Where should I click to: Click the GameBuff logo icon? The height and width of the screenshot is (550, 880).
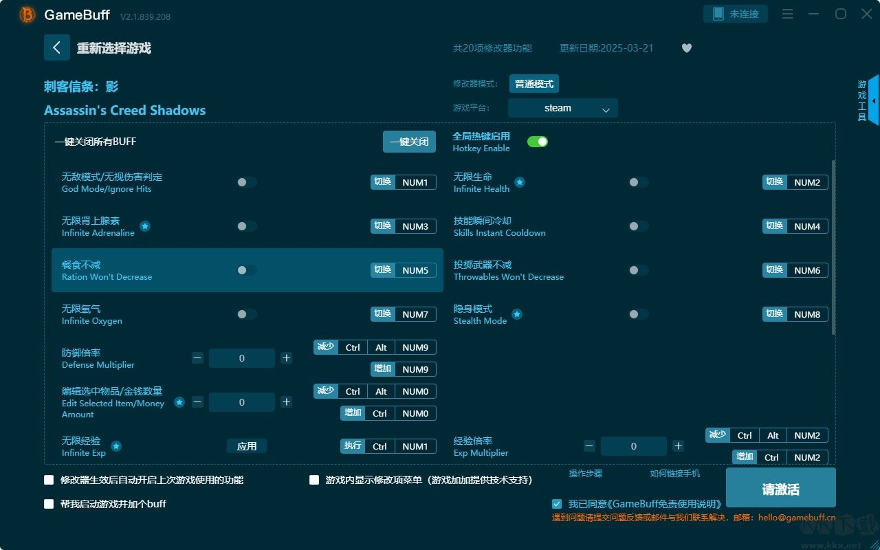(27, 14)
